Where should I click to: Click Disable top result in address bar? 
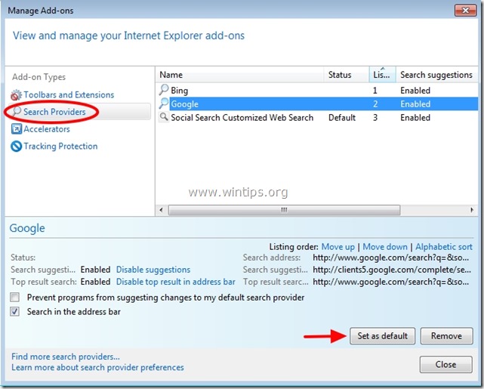tap(176, 282)
